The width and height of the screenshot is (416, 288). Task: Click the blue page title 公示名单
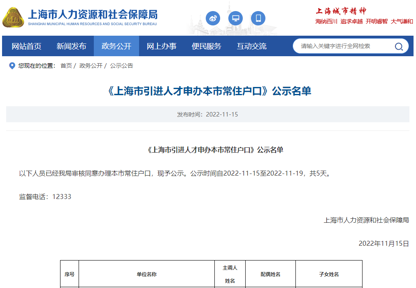coord(209,91)
